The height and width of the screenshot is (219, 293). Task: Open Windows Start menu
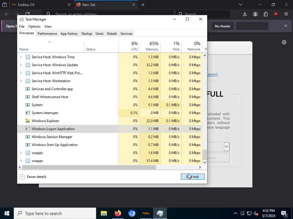(7, 213)
